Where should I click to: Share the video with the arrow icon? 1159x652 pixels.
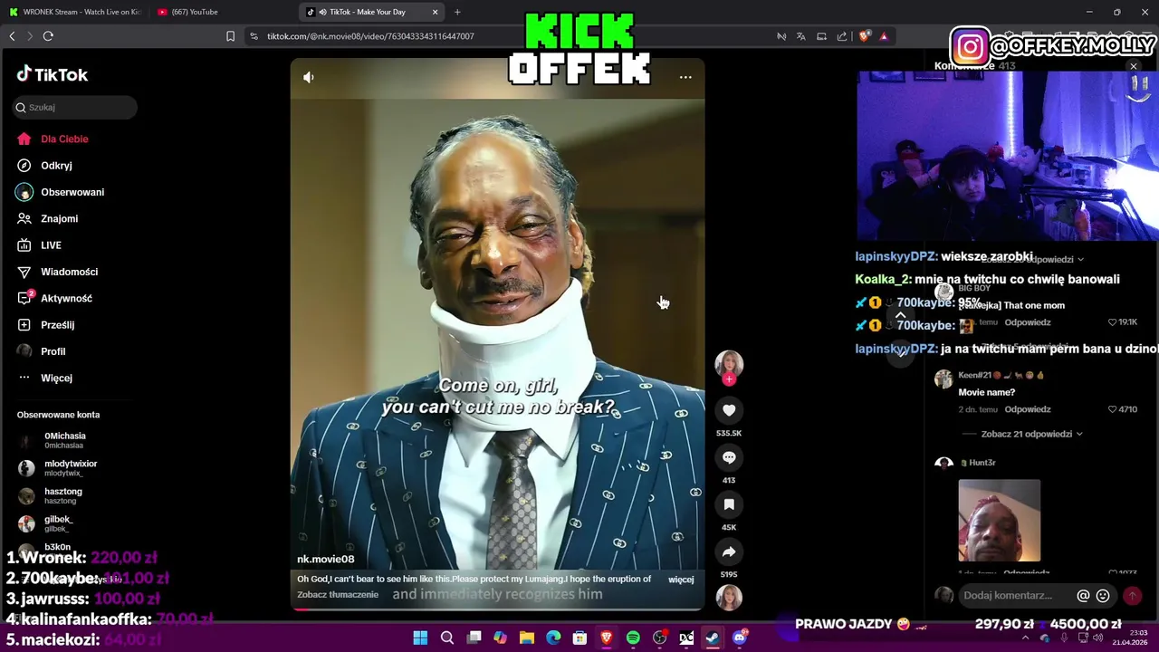(x=729, y=551)
